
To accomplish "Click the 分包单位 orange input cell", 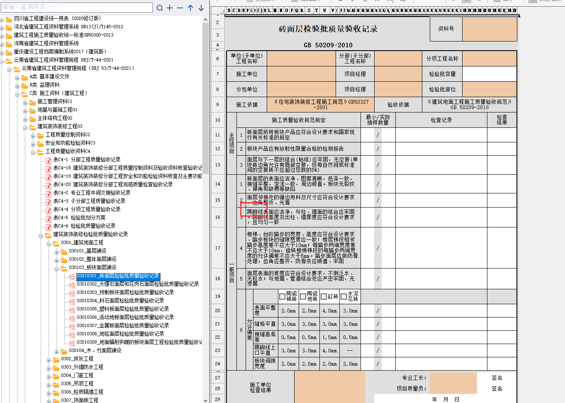I will 301,89.
